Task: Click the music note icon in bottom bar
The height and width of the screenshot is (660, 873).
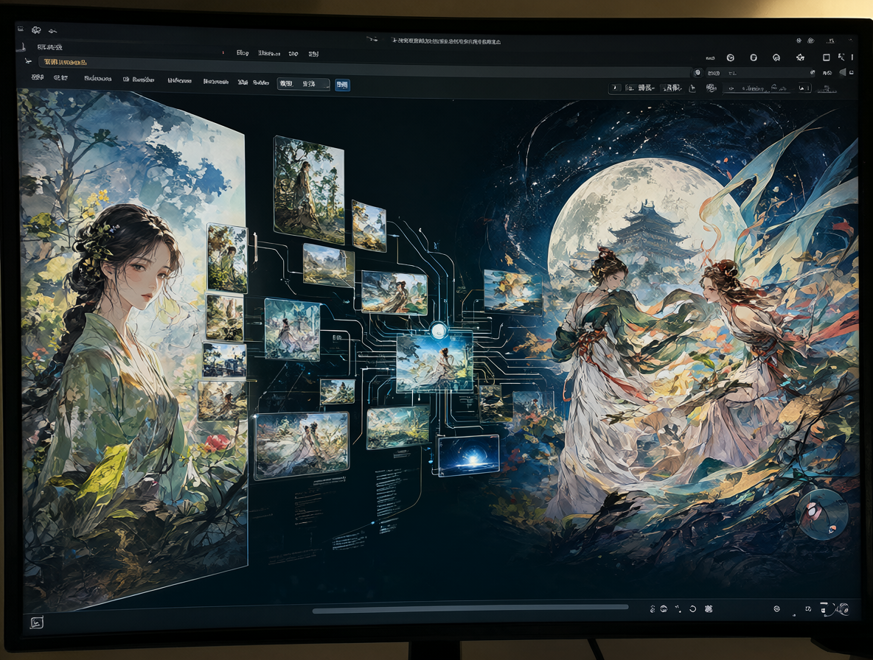Action: click(x=808, y=609)
